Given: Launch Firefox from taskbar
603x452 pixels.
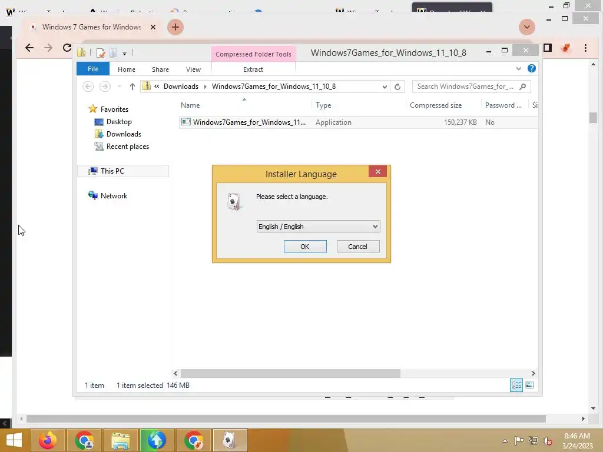Looking at the screenshot, I should tap(48, 440).
